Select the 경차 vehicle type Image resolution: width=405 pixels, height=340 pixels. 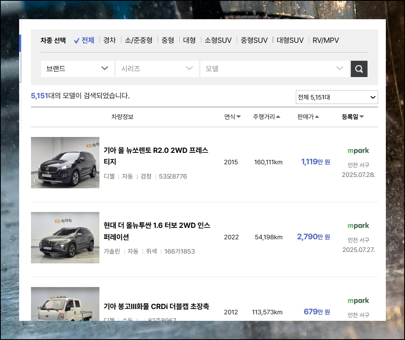click(110, 40)
